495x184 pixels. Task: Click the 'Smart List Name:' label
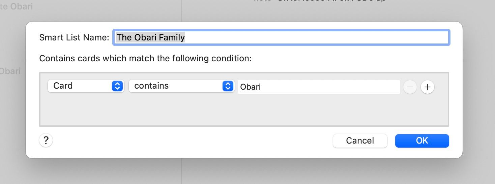tap(74, 37)
